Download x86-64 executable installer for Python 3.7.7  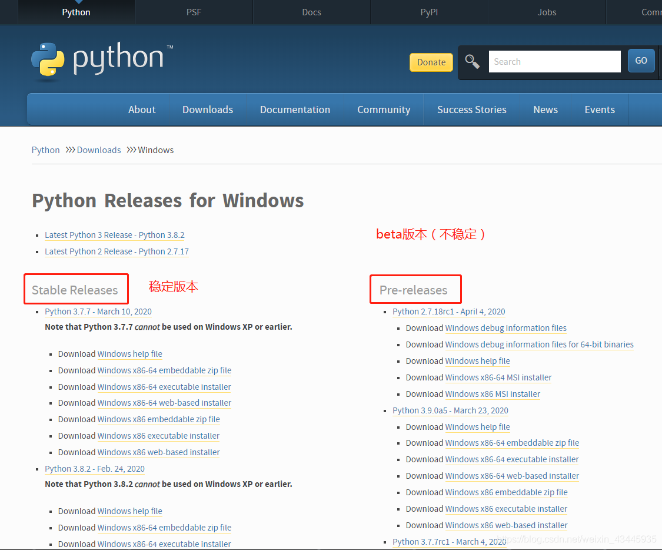164,386
